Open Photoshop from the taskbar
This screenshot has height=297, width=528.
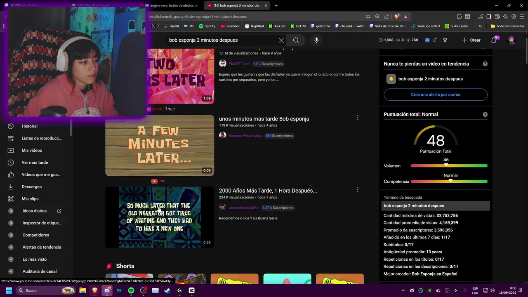[119, 290]
